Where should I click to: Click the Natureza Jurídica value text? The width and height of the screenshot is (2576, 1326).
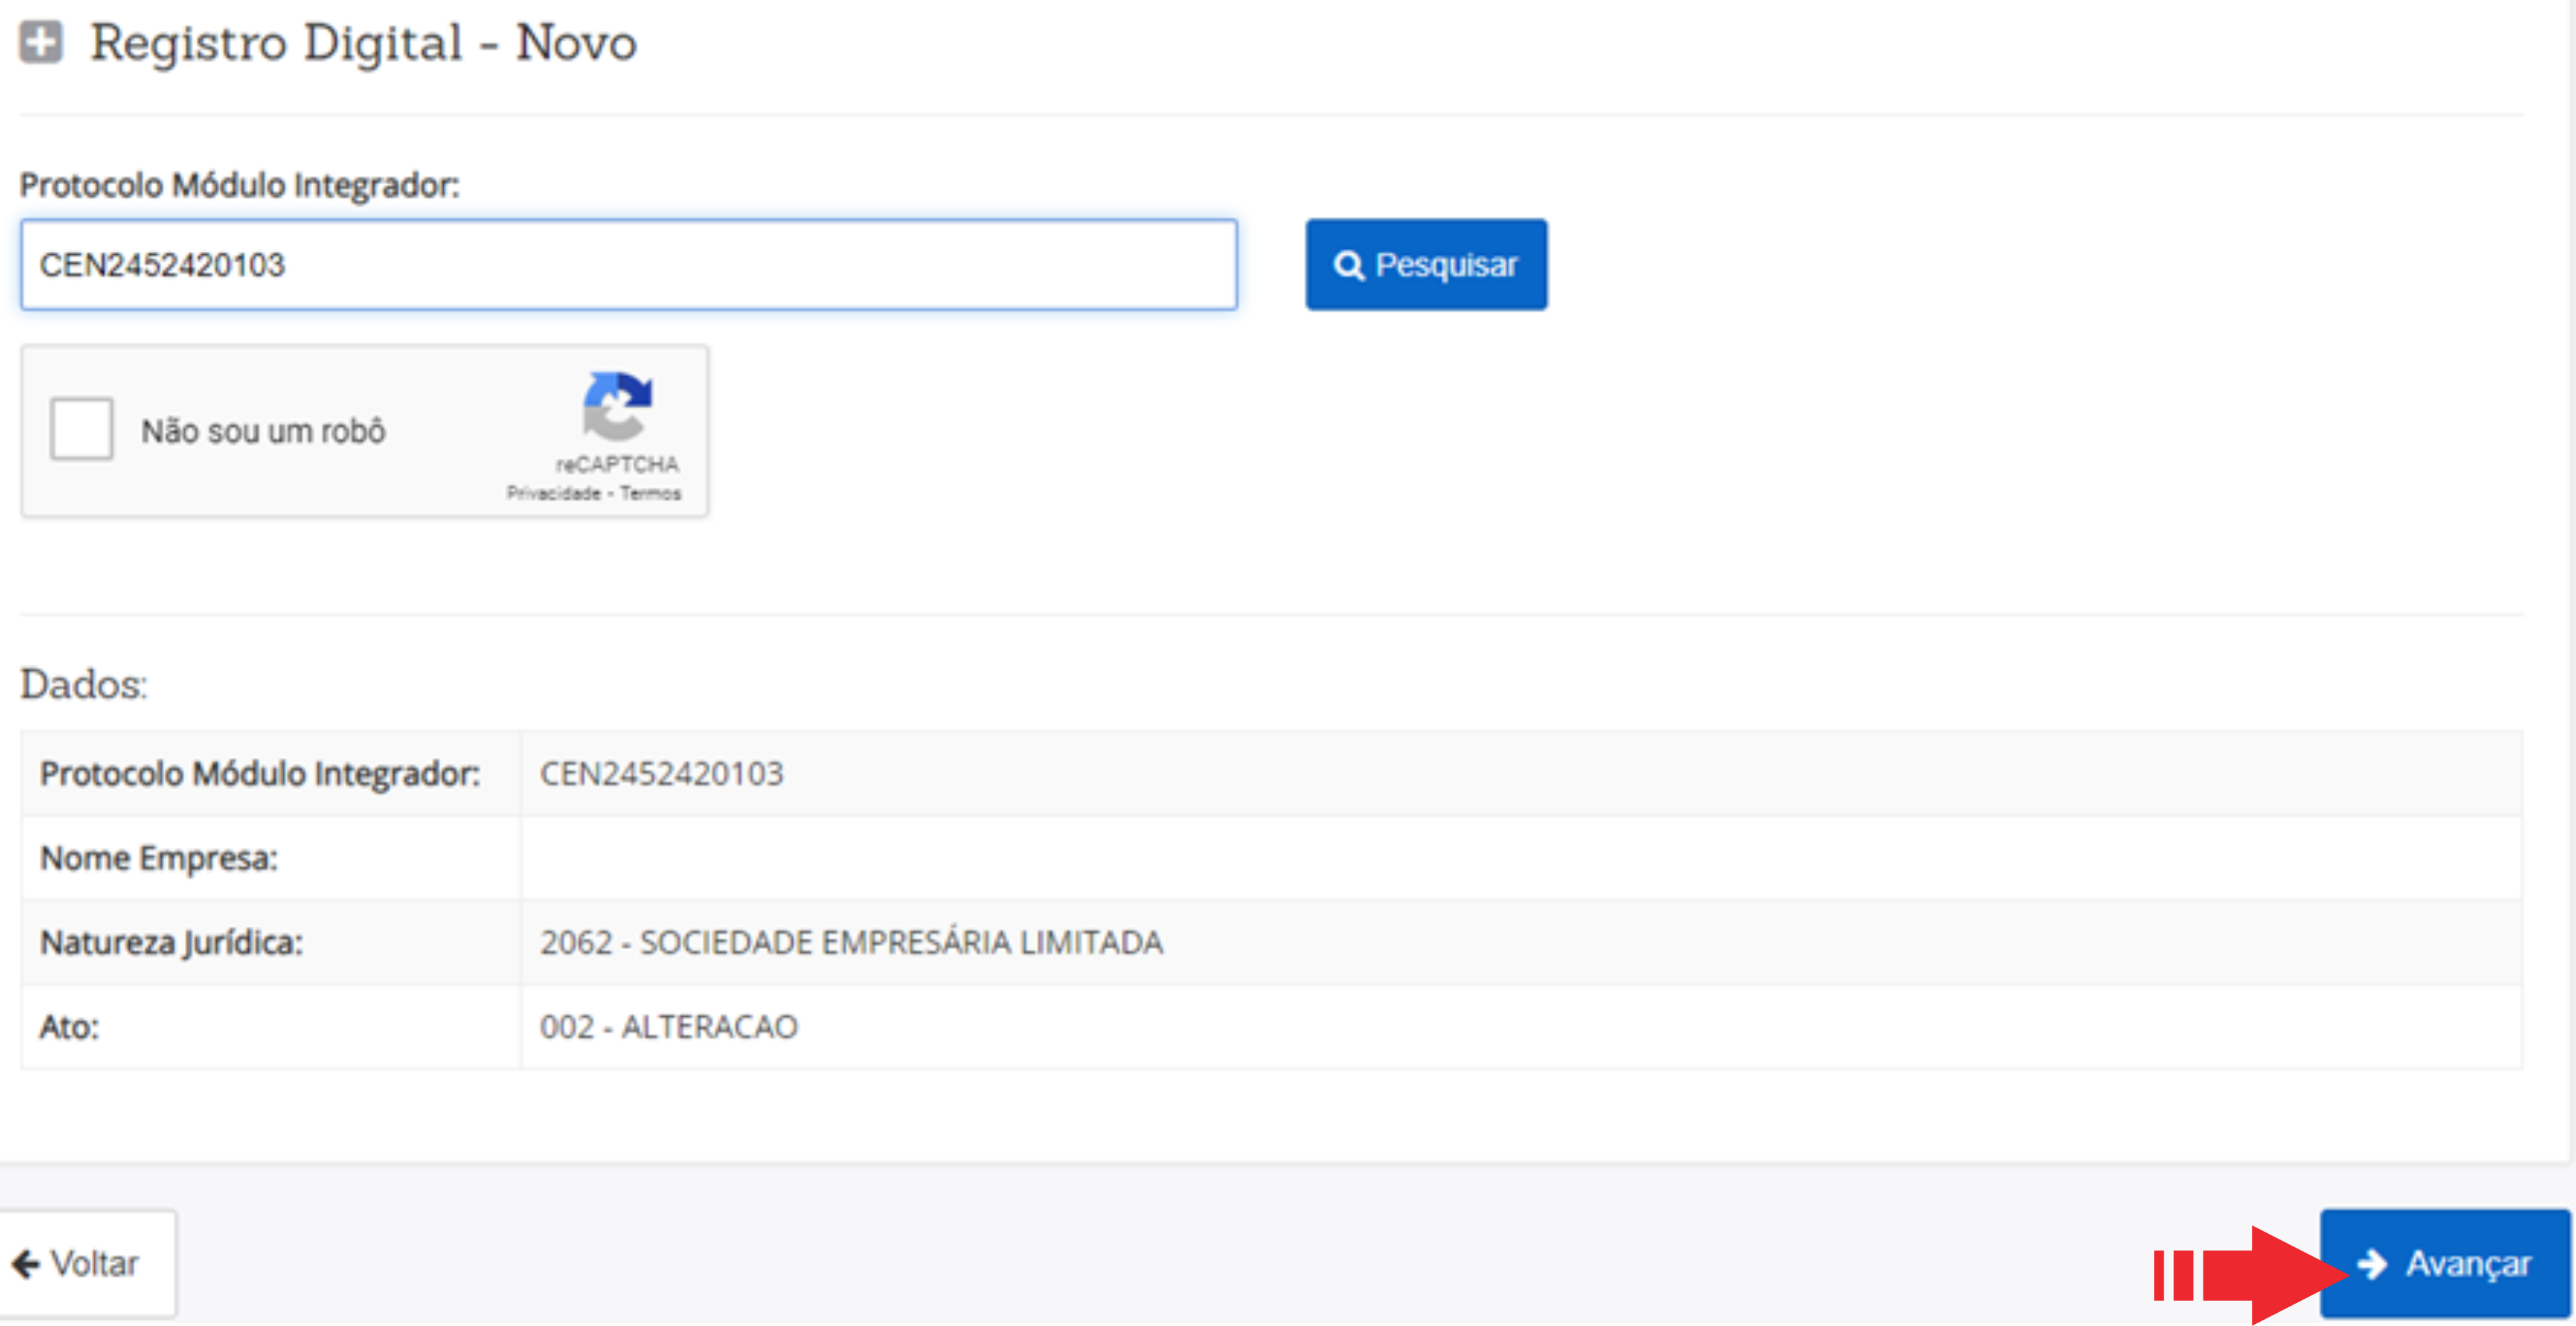click(851, 943)
